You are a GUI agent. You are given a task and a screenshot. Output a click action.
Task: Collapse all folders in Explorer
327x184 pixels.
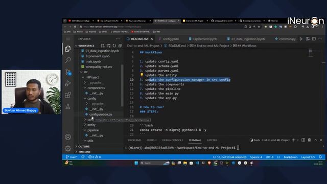click(120, 45)
